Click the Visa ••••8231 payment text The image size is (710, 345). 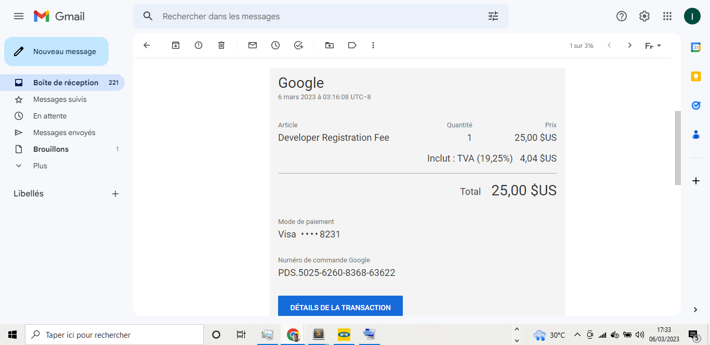pos(309,234)
